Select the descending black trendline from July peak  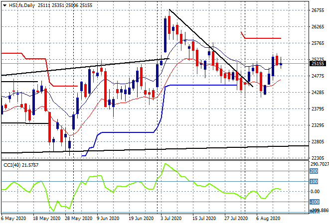210,47
